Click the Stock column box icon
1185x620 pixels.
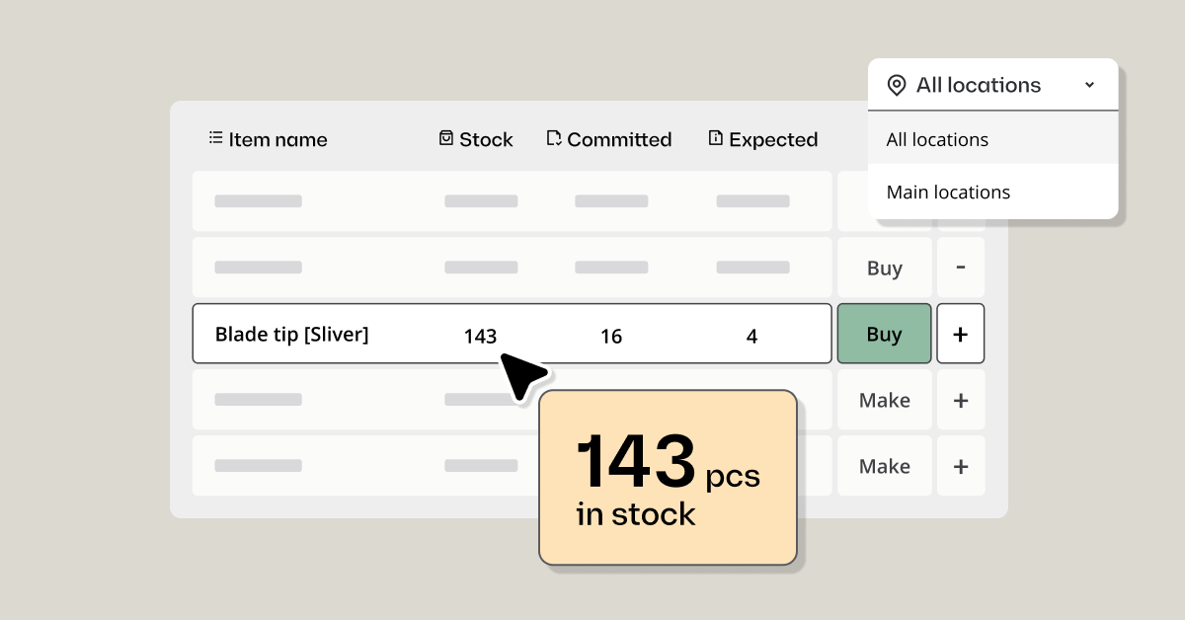pos(446,138)
